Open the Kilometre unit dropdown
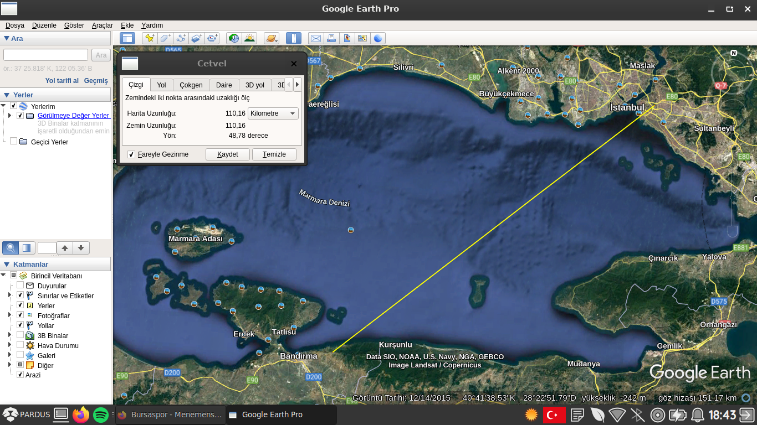 (273, 113)
